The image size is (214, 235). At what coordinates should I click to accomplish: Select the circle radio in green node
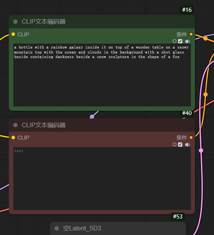[174, 41]
